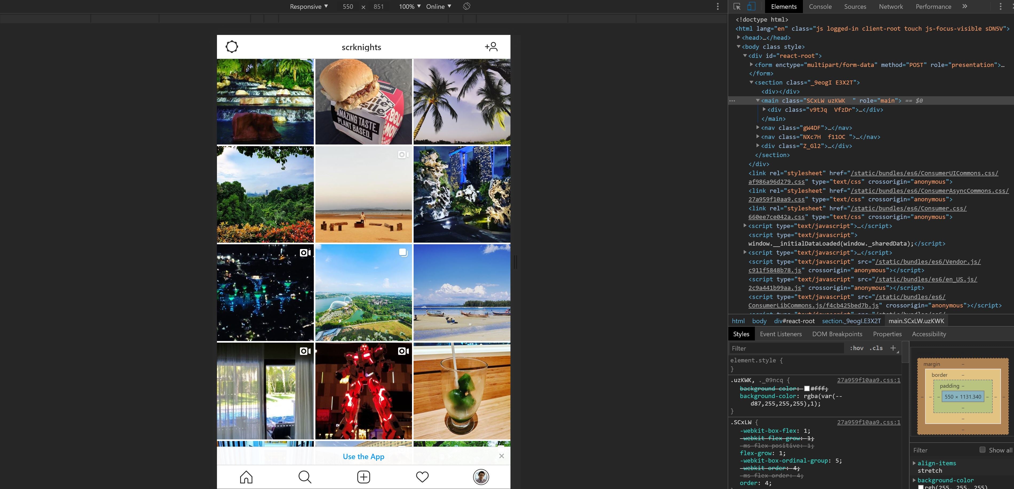Open DevTools customize three-dot menu
The height and width of the screenshot is (489, 1014).
point(1000,6)
